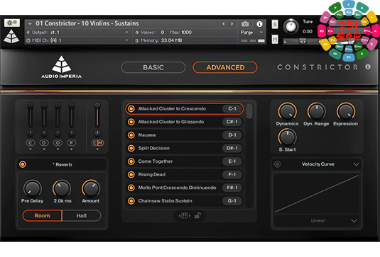Solo instrument with S button
This screenshot has width=380, height=257.
click(x=275, y=24)
